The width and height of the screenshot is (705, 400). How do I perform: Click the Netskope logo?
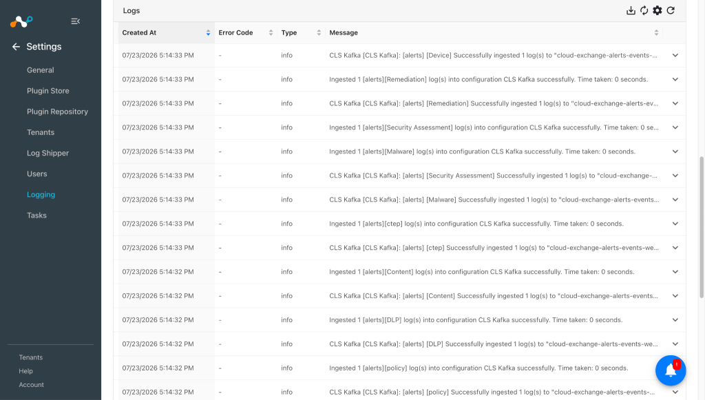(21, 21)
